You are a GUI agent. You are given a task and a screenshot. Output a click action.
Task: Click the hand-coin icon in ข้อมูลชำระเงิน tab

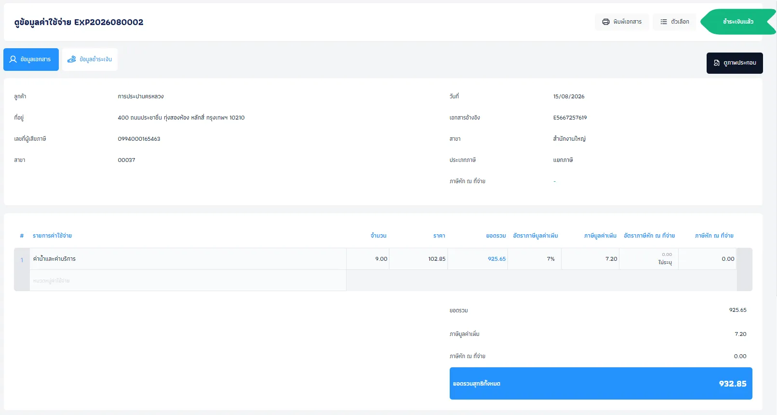(72, 59)
